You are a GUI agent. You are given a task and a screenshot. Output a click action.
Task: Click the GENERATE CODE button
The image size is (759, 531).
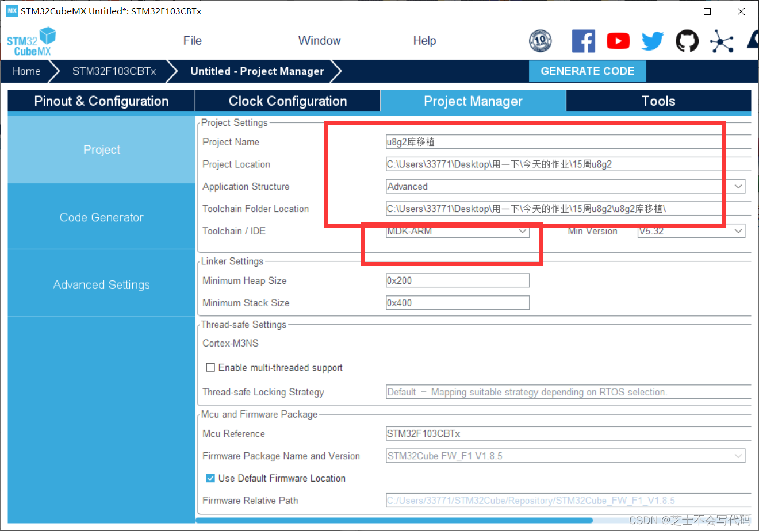coord(588,71)
